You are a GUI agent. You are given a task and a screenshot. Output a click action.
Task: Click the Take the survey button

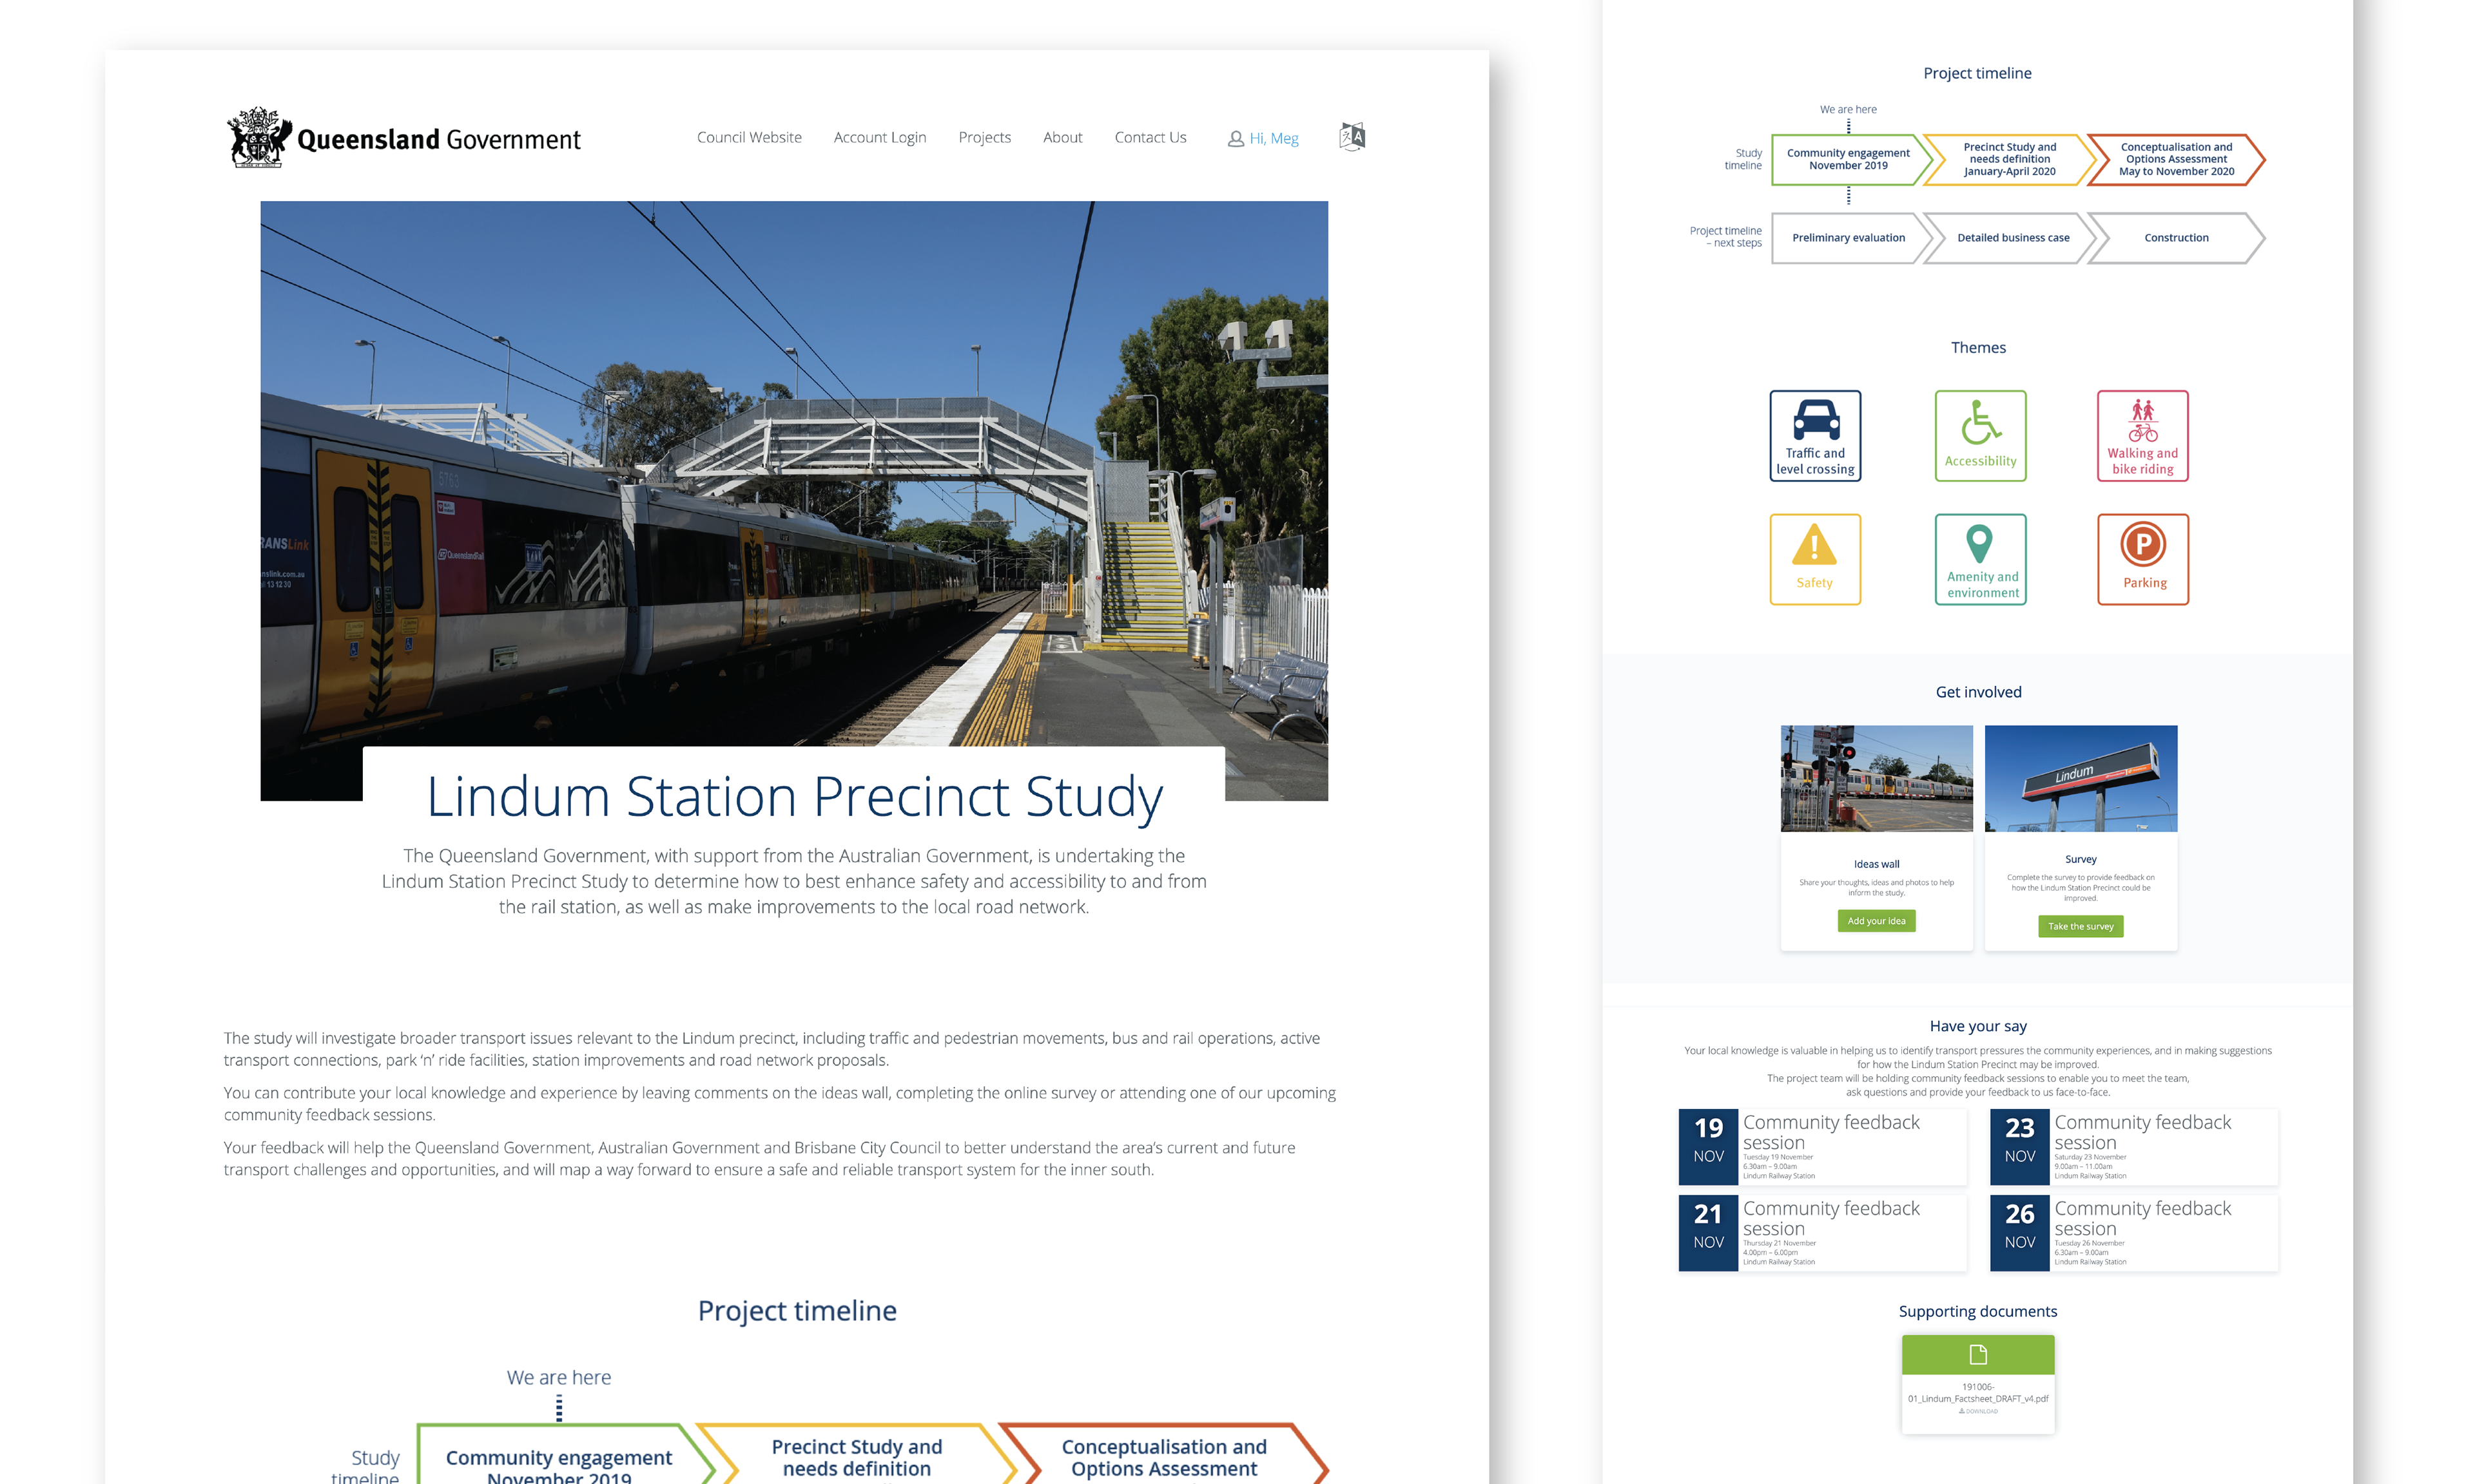point(2080,926)
